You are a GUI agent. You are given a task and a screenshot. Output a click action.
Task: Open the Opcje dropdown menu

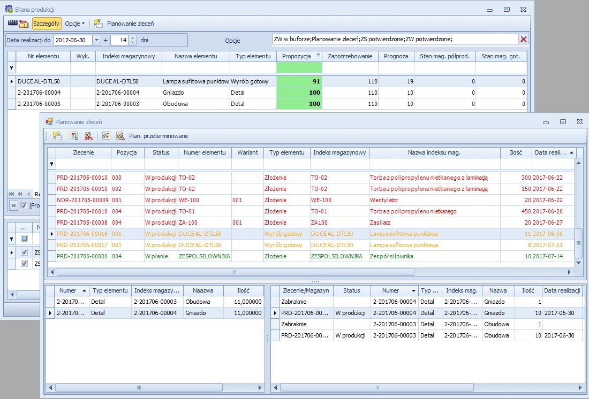coord(75,24)
